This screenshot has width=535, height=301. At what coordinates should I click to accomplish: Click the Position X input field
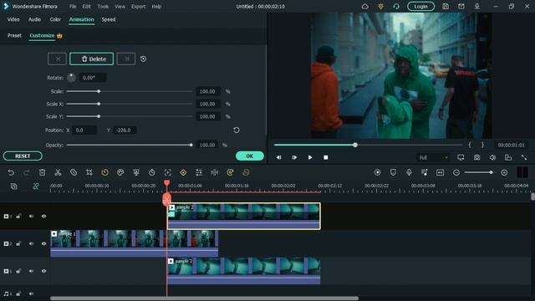(x=84, y=130)
